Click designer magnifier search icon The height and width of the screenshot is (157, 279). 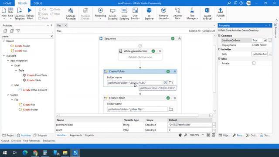(185, 135)
